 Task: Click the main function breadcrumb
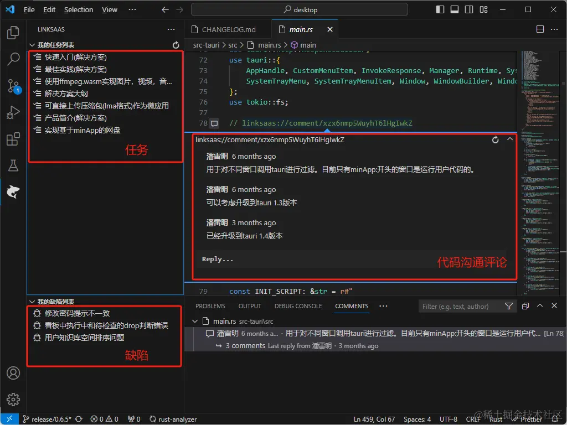pyautogui.click(x=304, y=45)
